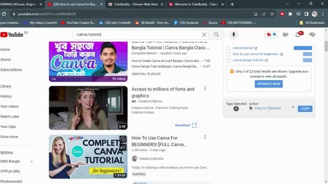The width and height of the screenshot is (328, 184).
Task: Open the new browser tab plus button
Action: 232,4
